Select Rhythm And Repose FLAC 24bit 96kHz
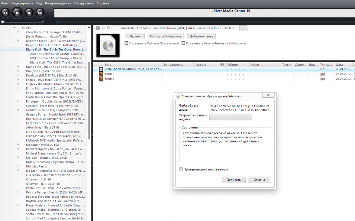Viewport: 355px width, 221px height. [x=52, y=201]
